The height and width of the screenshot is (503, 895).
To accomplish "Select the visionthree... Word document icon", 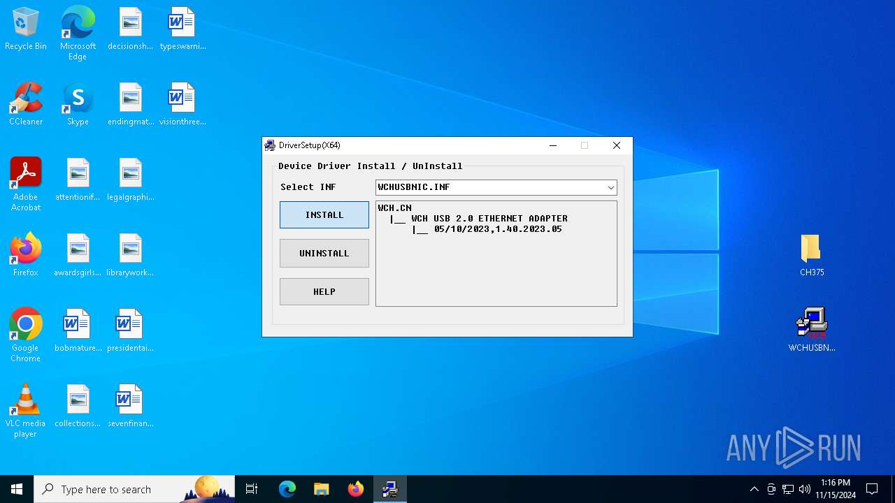I will (182, 105).
